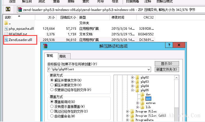Screen dimensions: 205x122
Task: Expand the Program Files tree node
Action: [127, 111]
